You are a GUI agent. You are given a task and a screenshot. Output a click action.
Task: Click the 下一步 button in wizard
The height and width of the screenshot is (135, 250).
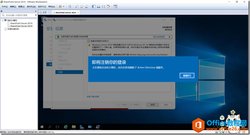coord(135,105)
